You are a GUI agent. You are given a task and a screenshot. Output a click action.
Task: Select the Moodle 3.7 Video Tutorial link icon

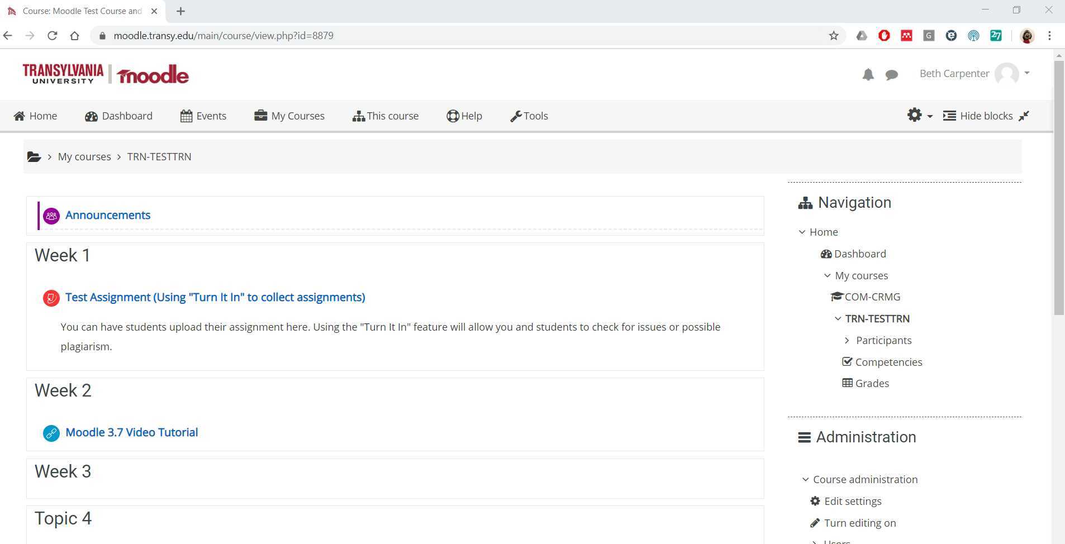[x=51, y=433]
